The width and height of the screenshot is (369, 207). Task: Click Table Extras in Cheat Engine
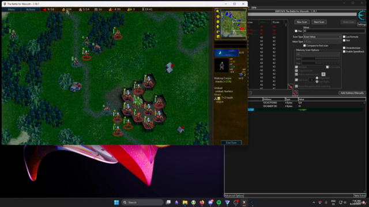[x=360, y=195]
